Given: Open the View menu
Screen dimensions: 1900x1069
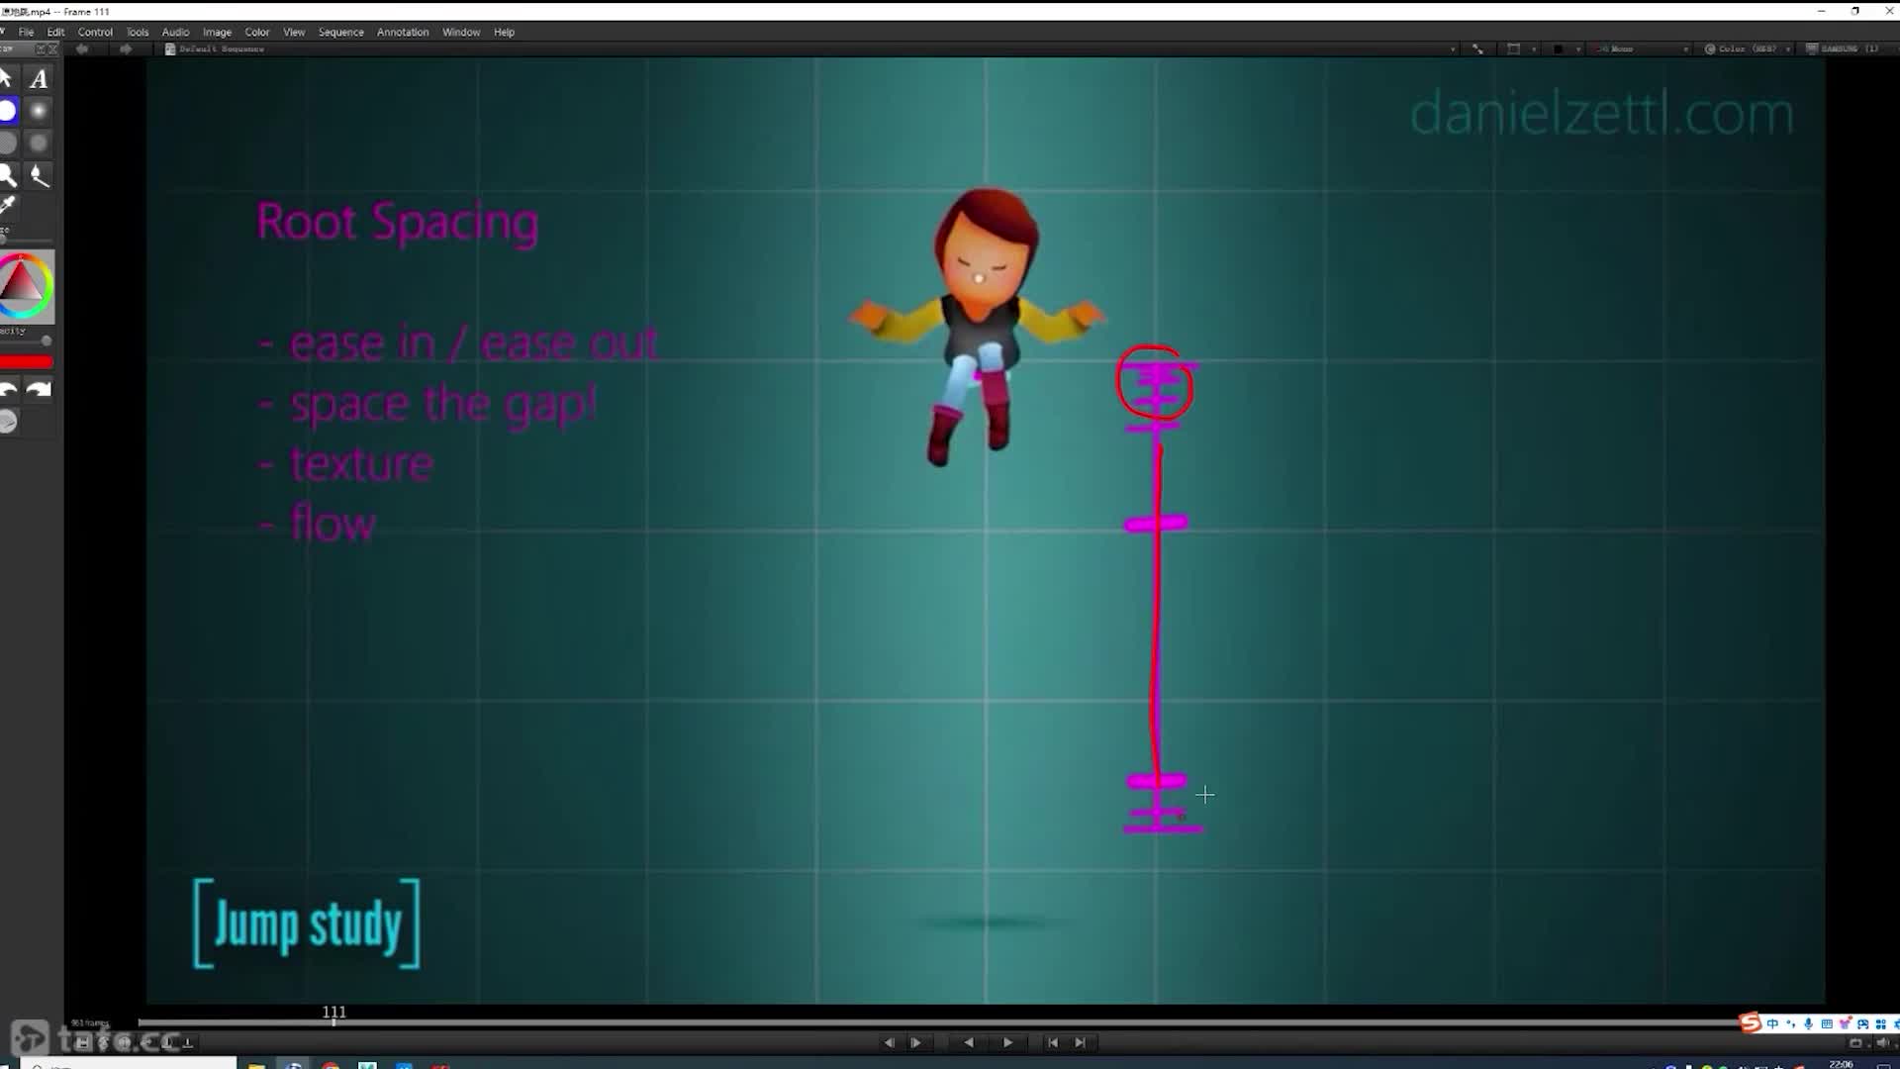Looking at the screenshot, I should (294, 32).
